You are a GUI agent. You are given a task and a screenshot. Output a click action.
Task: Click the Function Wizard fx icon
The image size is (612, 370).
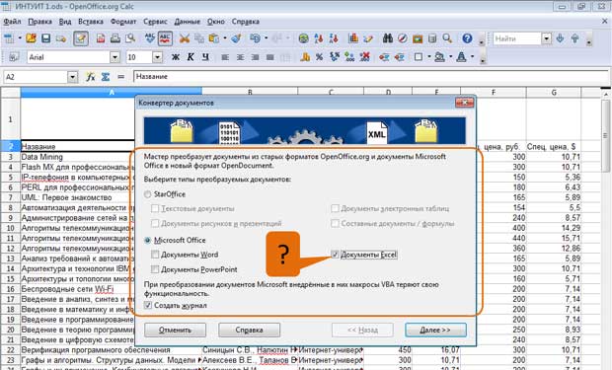pyautogui.click(x=91, y=77)
